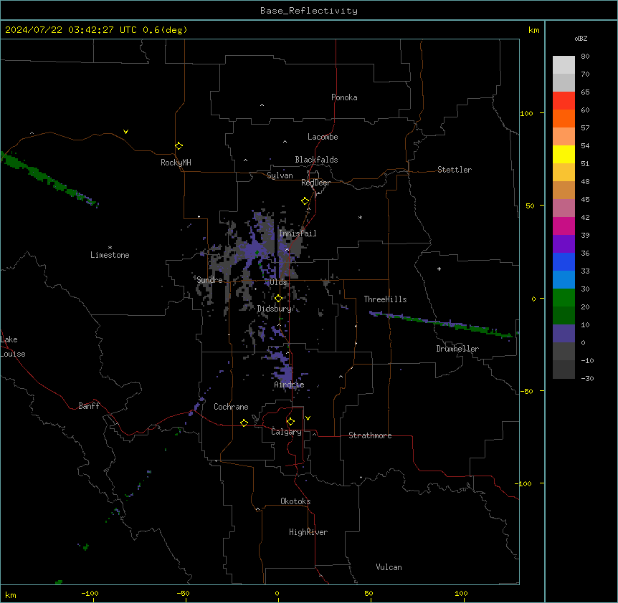Select the light gray 70-80 dBZ swatch
The height and width of the screenshot is (603, 618).
(564, 64)
